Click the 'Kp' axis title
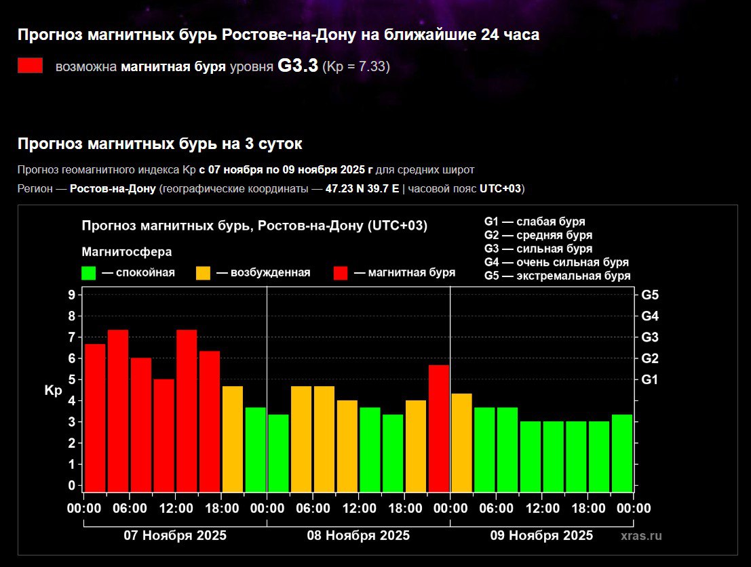Image resolution: width=751 pixels, height=567 pixels. point(53,391)
